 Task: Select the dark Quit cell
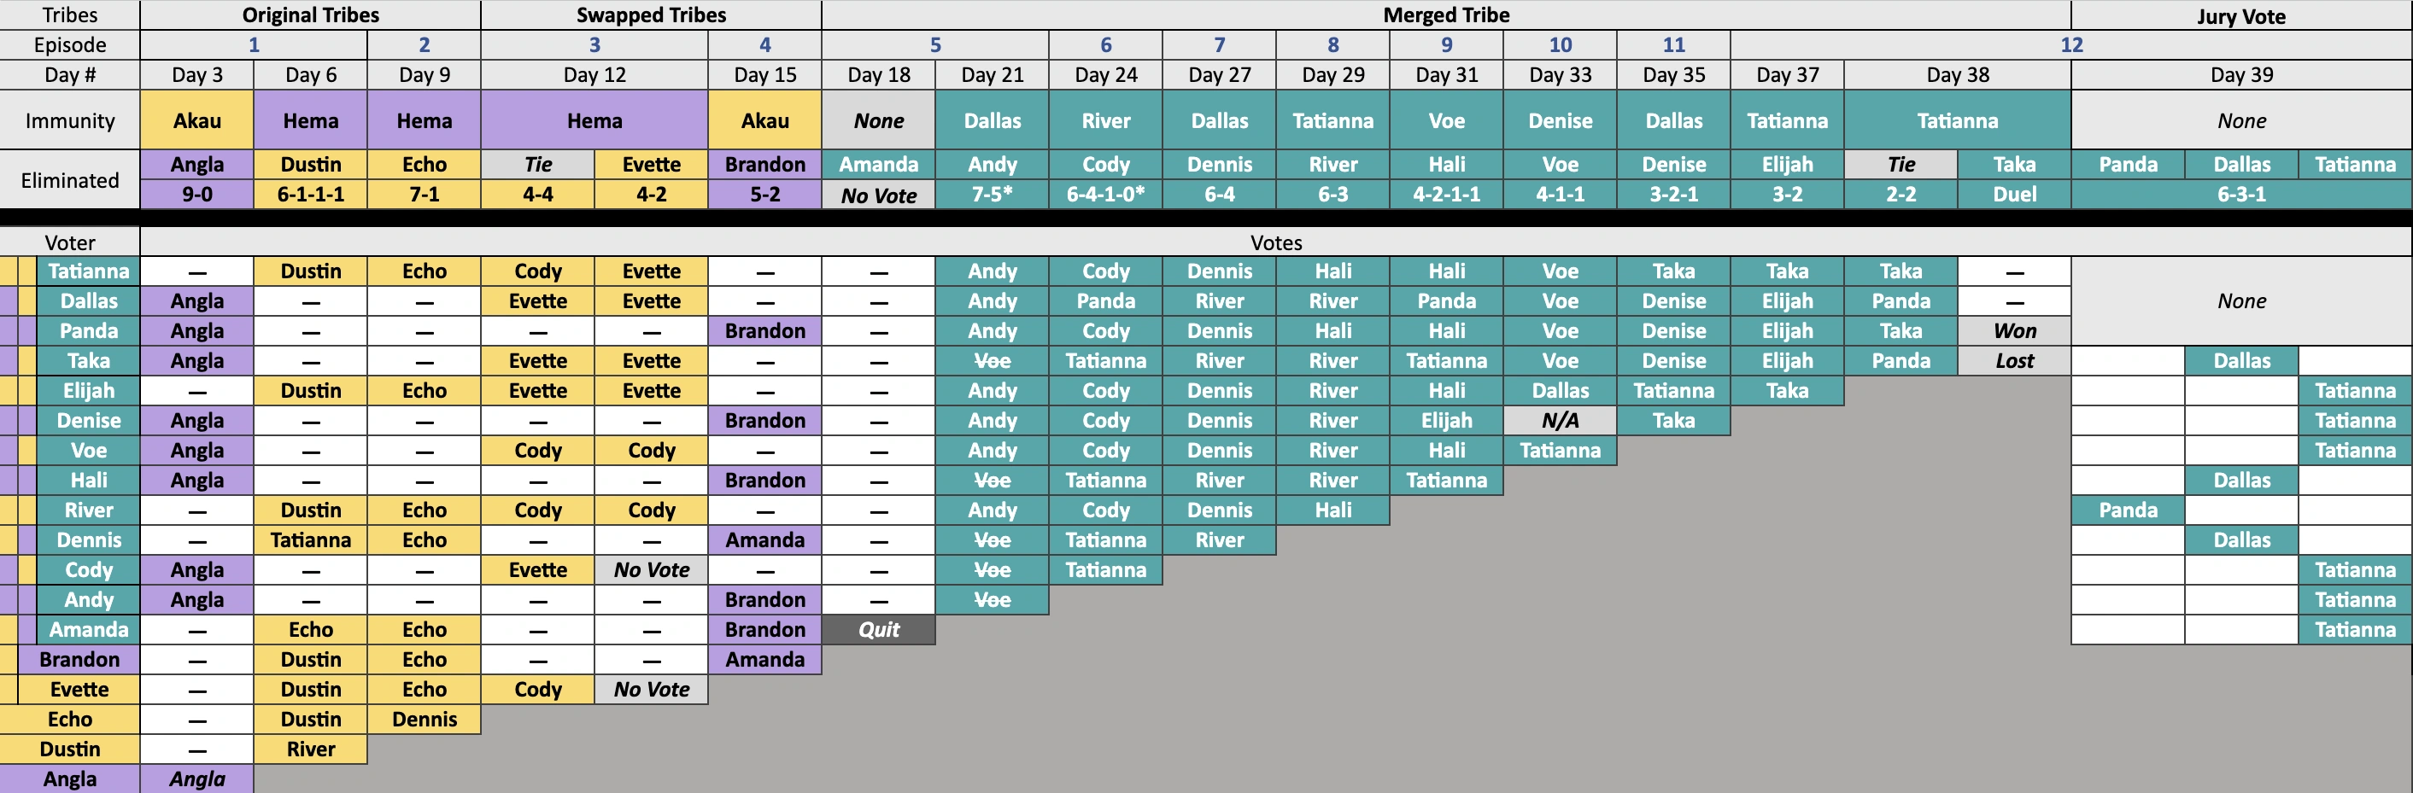coord(879,629)
